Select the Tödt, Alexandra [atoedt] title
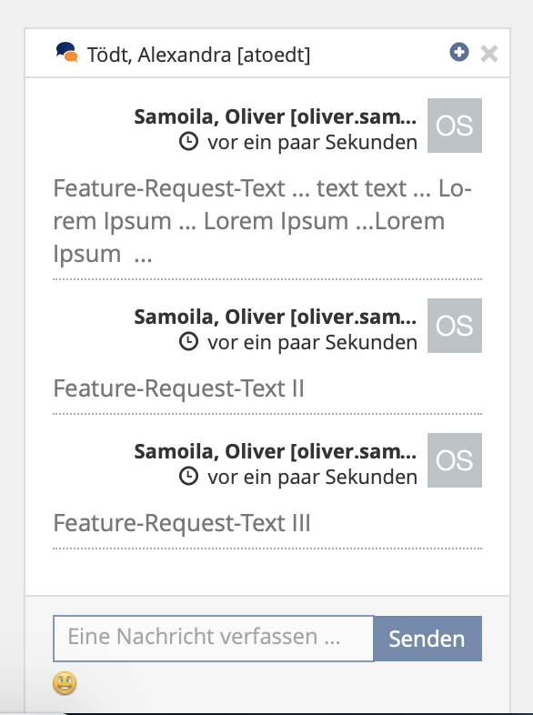Screen dimensions: 533x715 [198, 55]
